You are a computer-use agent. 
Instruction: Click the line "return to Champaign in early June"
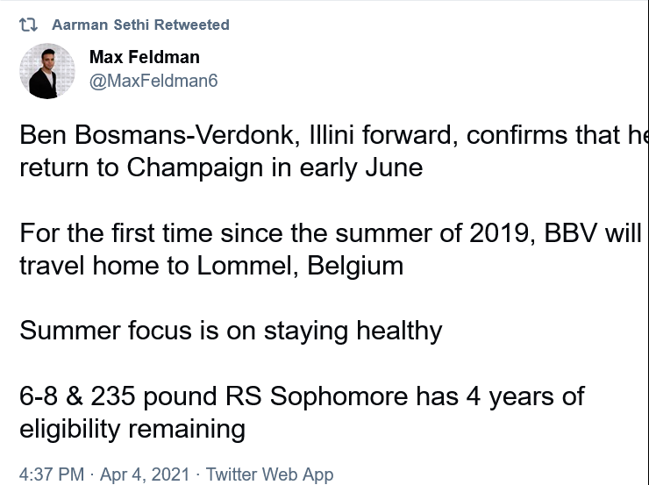tap(221, 167)
